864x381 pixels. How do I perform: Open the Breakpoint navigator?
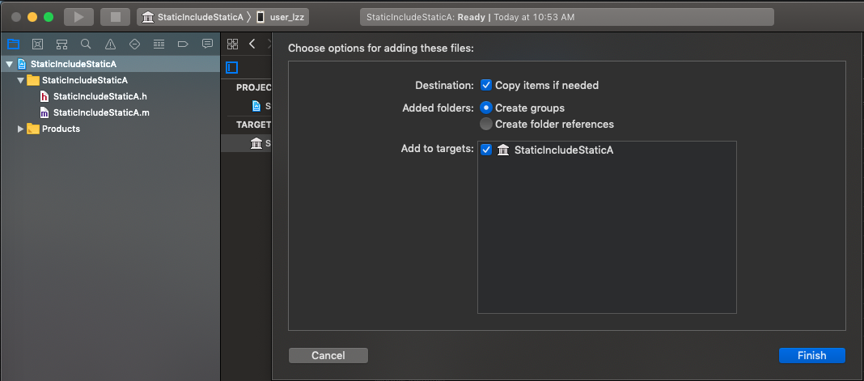pos(183,44)
